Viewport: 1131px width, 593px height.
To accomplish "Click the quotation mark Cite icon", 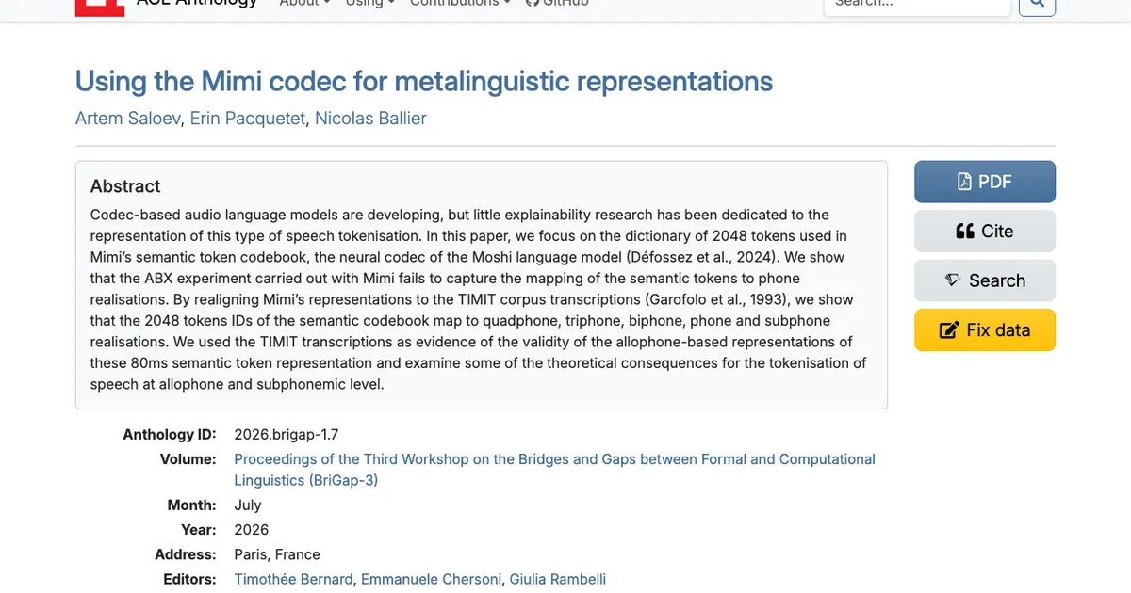I will [964, 232].
